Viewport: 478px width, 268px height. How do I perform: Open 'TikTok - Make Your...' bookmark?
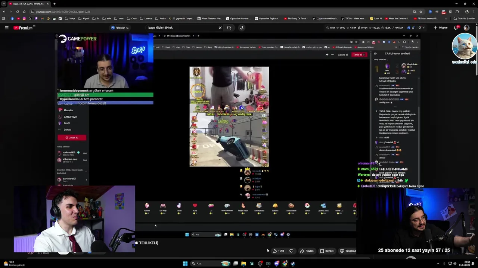tap(353, 19)
